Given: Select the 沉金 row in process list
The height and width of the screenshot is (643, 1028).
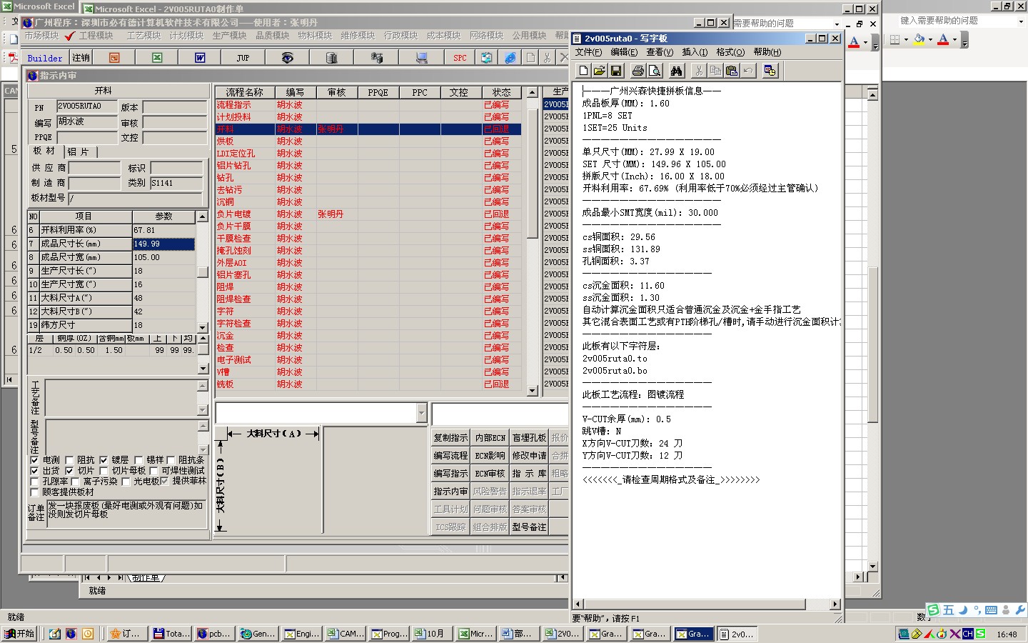Looking at the screenshot, I should point(368,336).
